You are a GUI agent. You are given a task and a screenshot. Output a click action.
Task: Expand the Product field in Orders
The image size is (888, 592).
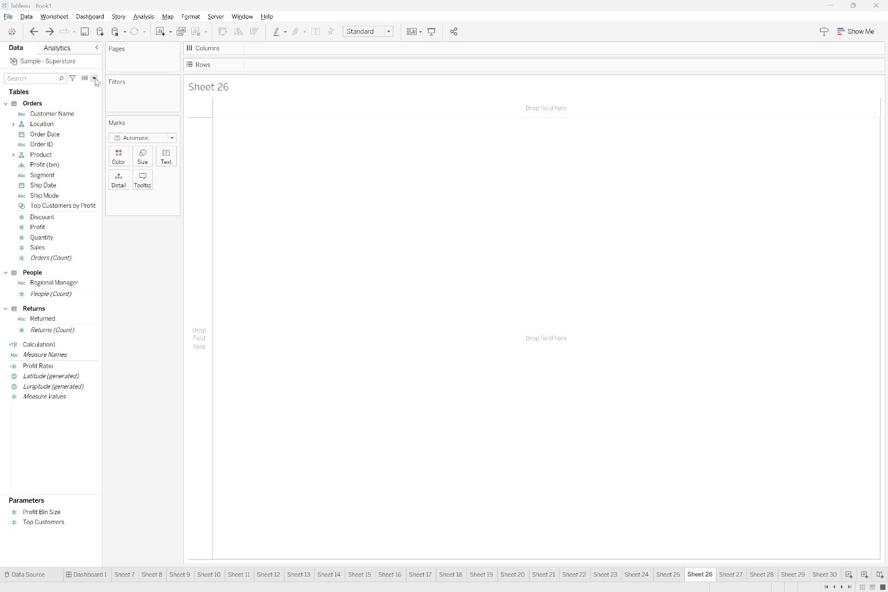tap(13, 155)
